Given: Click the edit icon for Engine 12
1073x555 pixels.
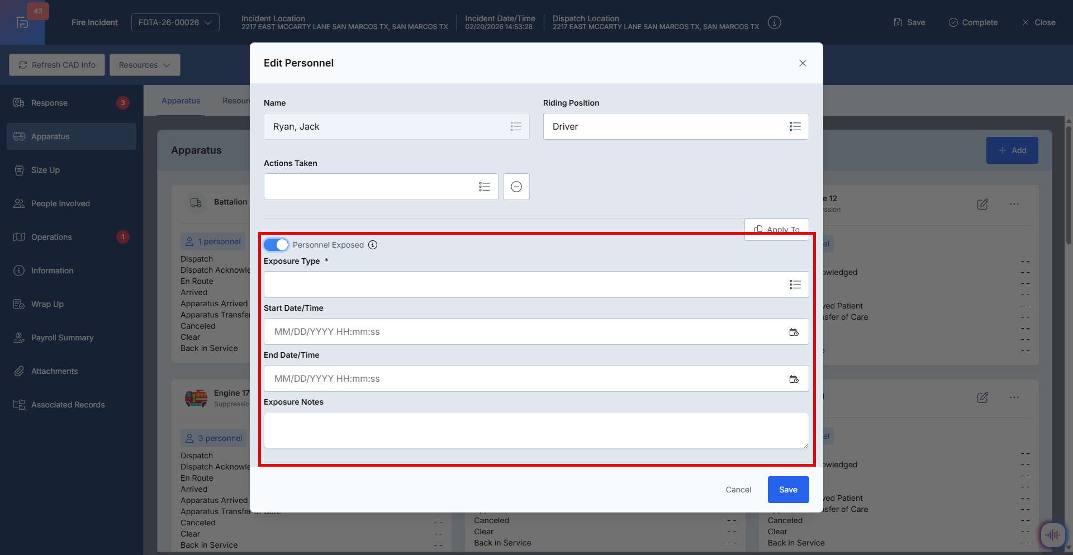Looking at the screenshot, I should click(982, 204).
